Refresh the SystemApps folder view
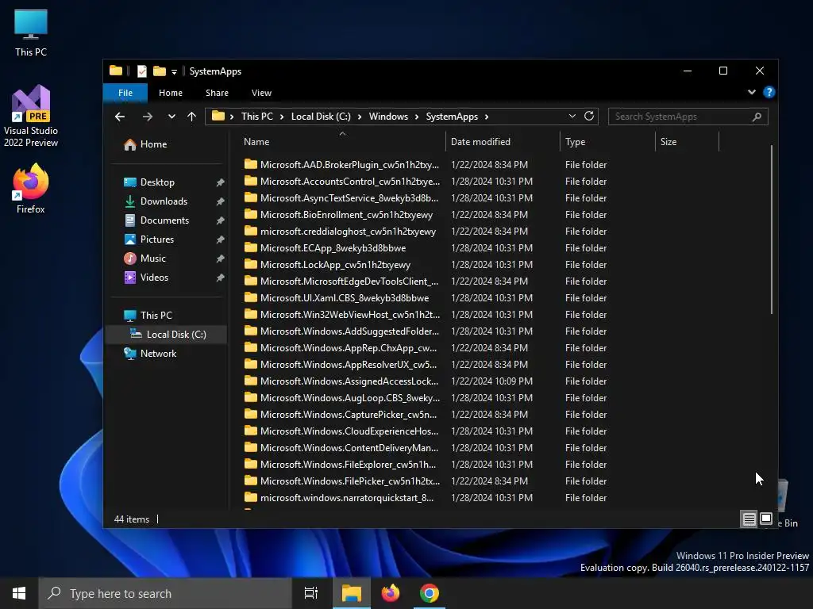 click(589, 116)
